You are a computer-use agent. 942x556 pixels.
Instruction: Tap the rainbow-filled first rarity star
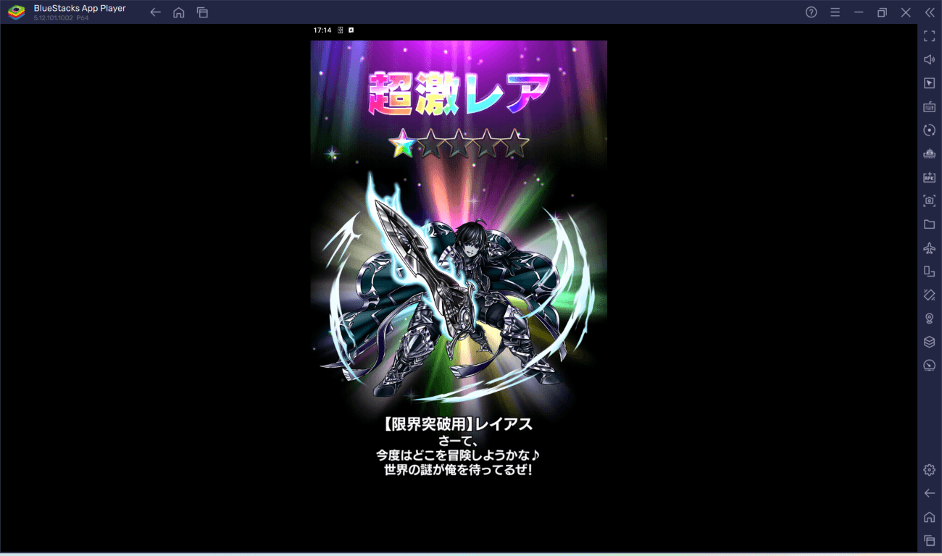[x=401, y=144]
